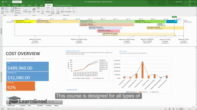Select Testing Plan and Setup timeline bar
This screenshot has height=110, width=197.
click(109, 31)
